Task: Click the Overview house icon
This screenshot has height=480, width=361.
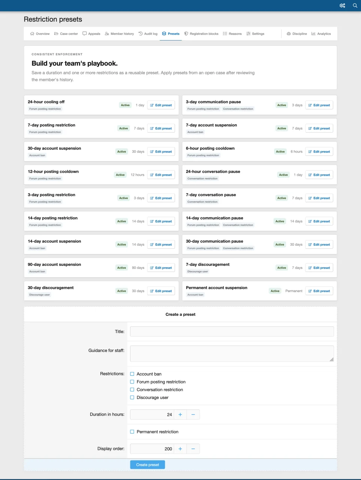Action: [32, 34]
